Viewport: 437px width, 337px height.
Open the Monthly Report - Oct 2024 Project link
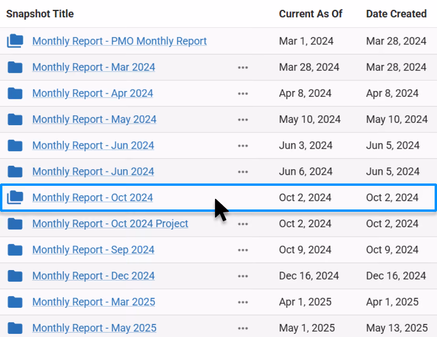tap(110, 224)
